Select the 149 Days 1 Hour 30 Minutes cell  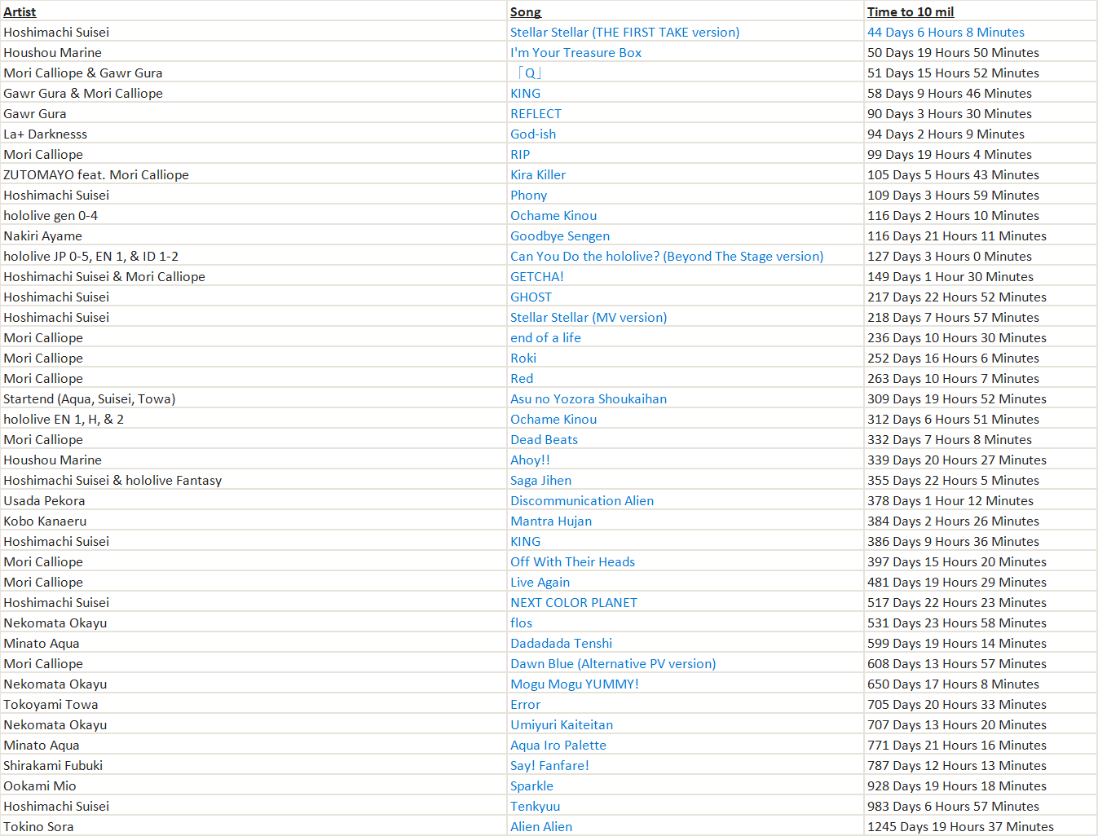click(981, 277)
